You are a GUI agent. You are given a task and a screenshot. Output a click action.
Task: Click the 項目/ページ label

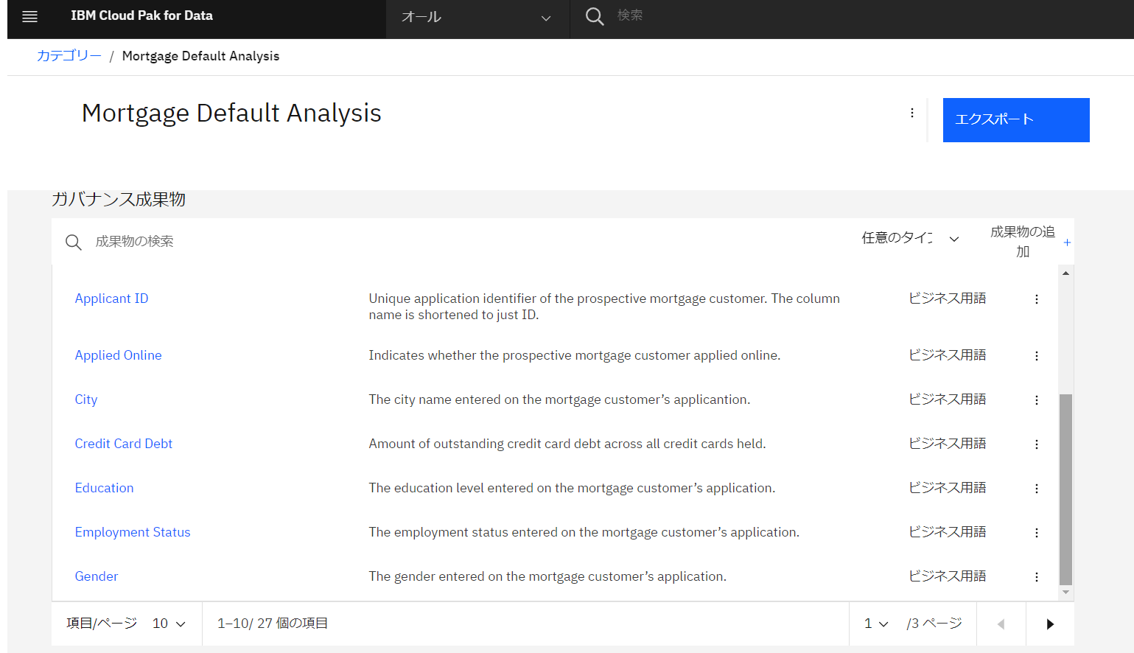(102, 624)
